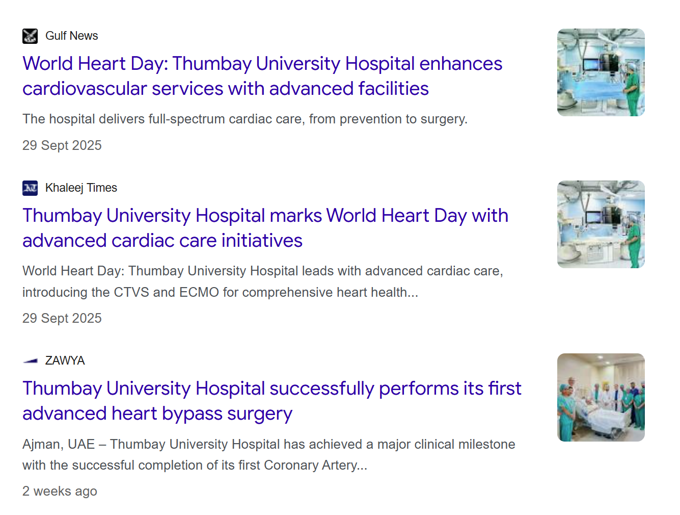Click 'advanced cardiac care initiatives' title line
The width and height of the screenshot is (680, 515).
(162, 241)
